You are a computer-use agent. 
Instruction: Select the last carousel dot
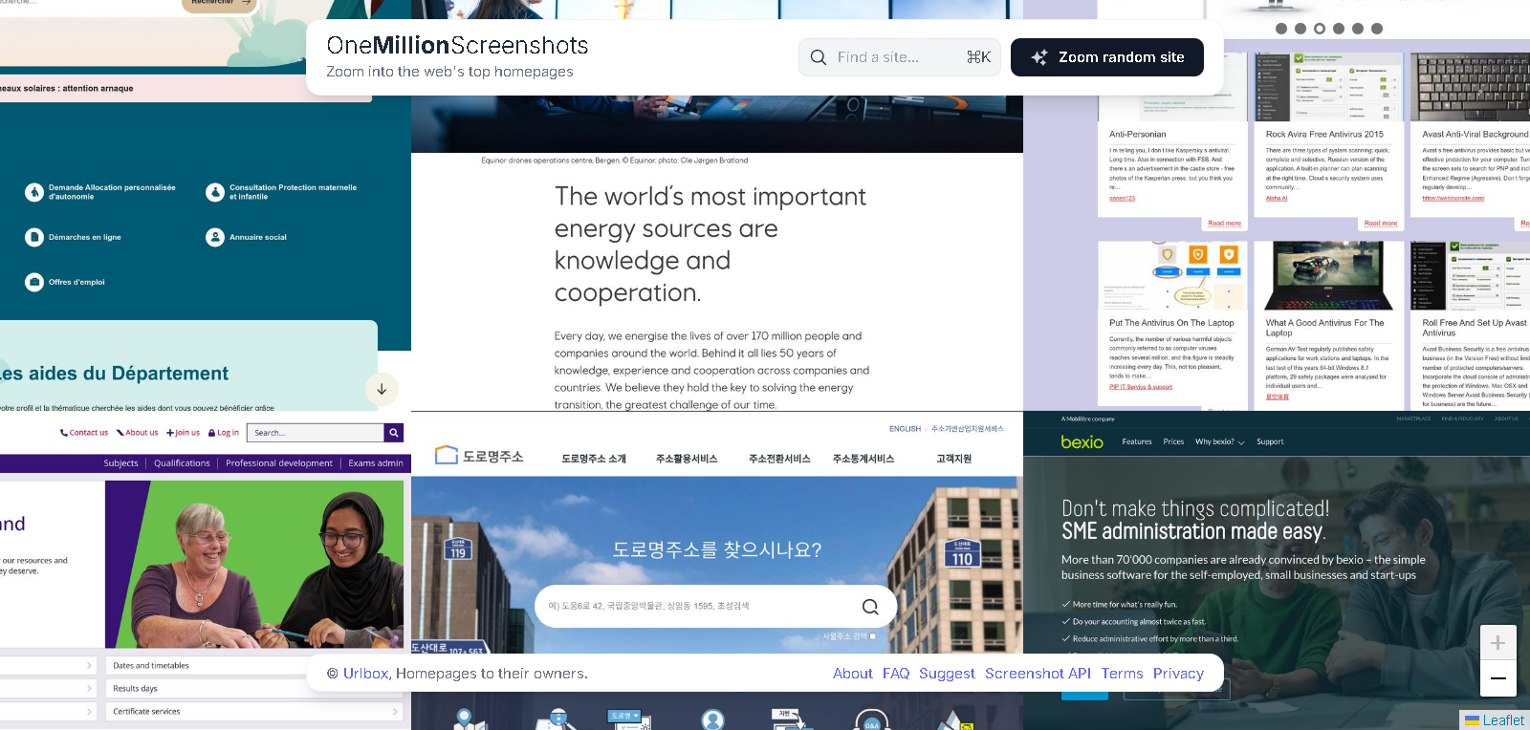pyautogui.click(x=1377, y=29)
